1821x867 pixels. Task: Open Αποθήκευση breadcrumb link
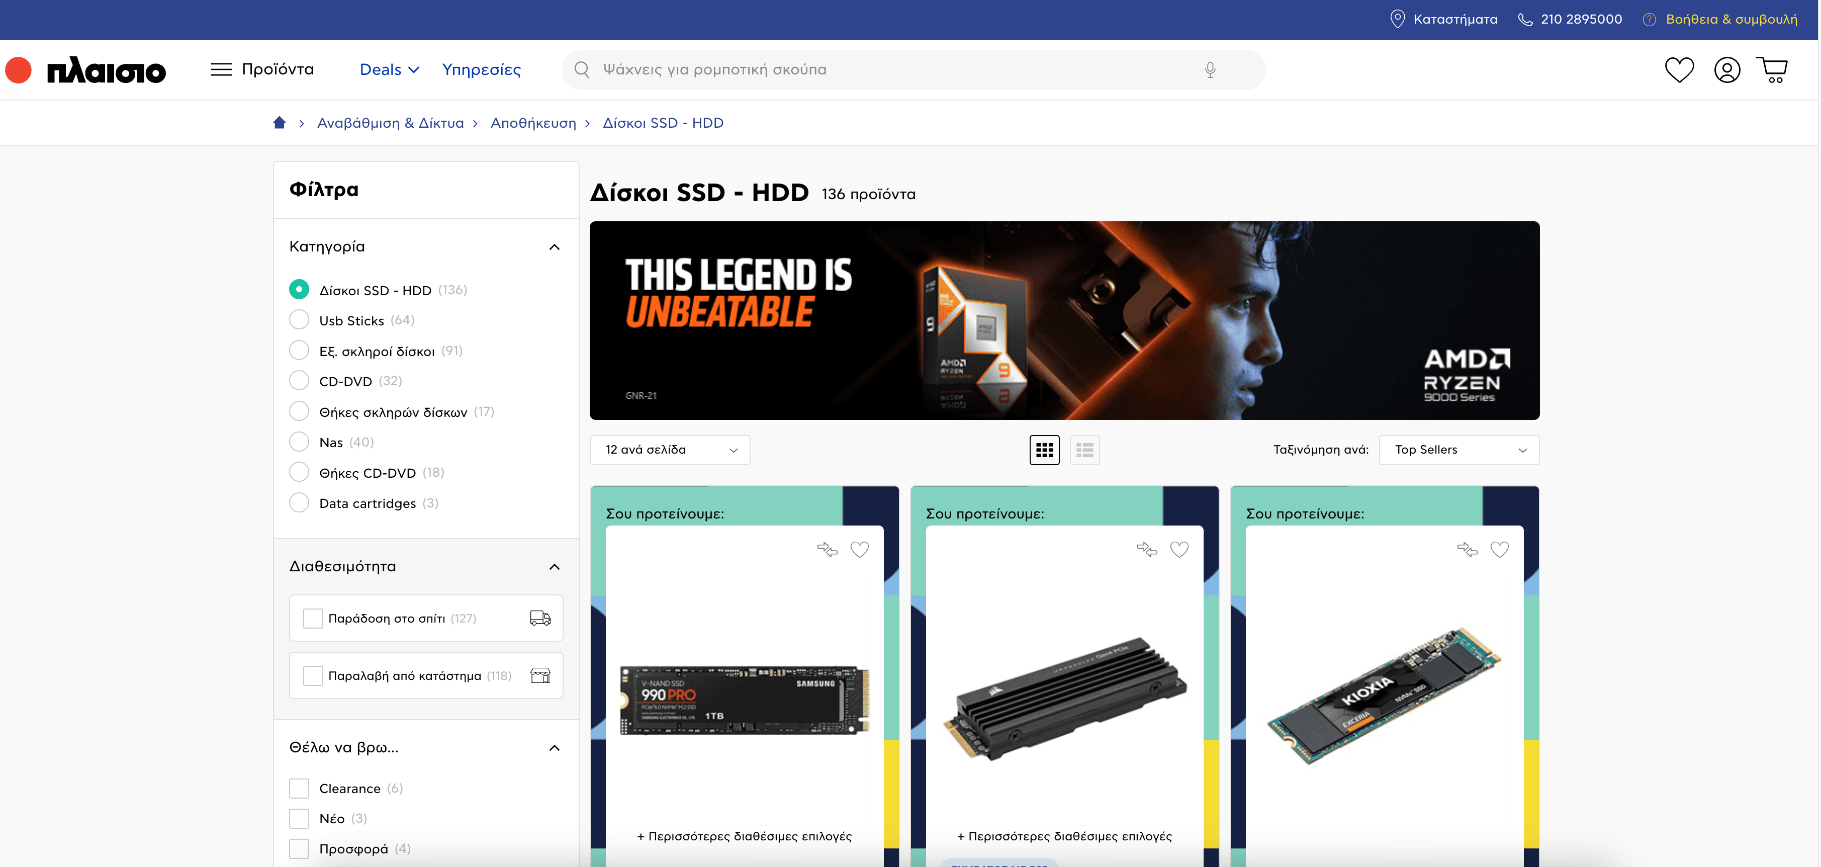coord(533,123)
